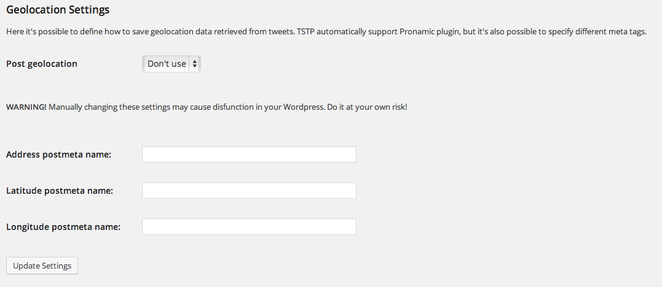Click the up-down arrows beside Don't use

194,64
